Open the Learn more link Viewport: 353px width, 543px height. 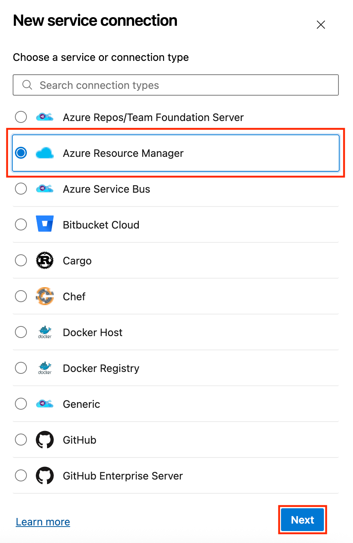click(43, 522)
